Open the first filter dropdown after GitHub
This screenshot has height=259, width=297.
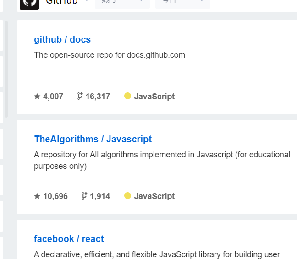122,4
